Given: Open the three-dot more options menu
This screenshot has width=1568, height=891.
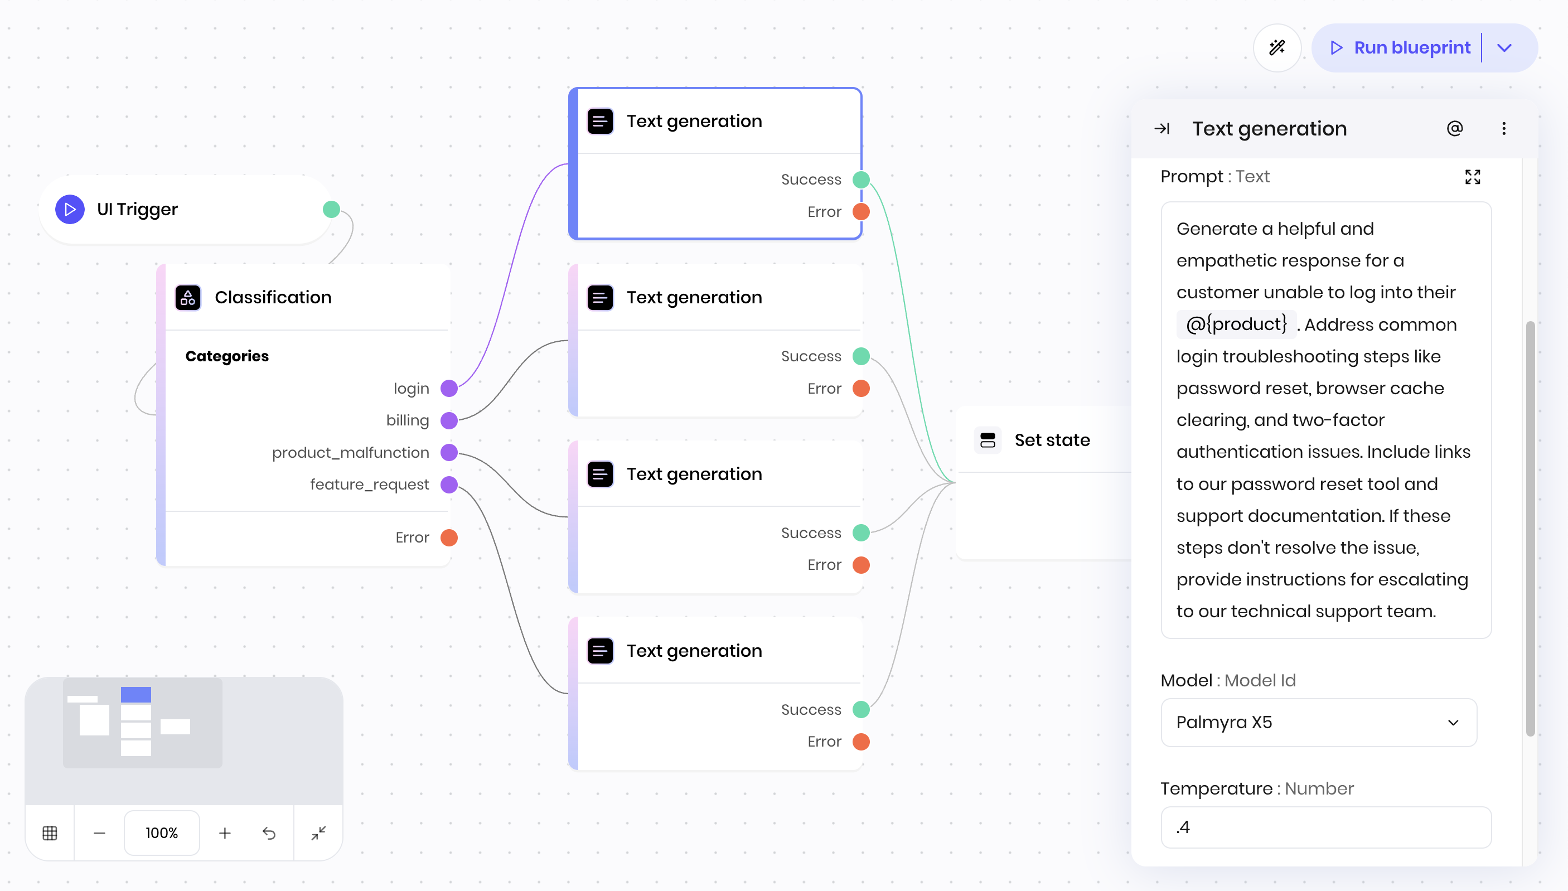Looking at the screenshot, I should 1504,128.
